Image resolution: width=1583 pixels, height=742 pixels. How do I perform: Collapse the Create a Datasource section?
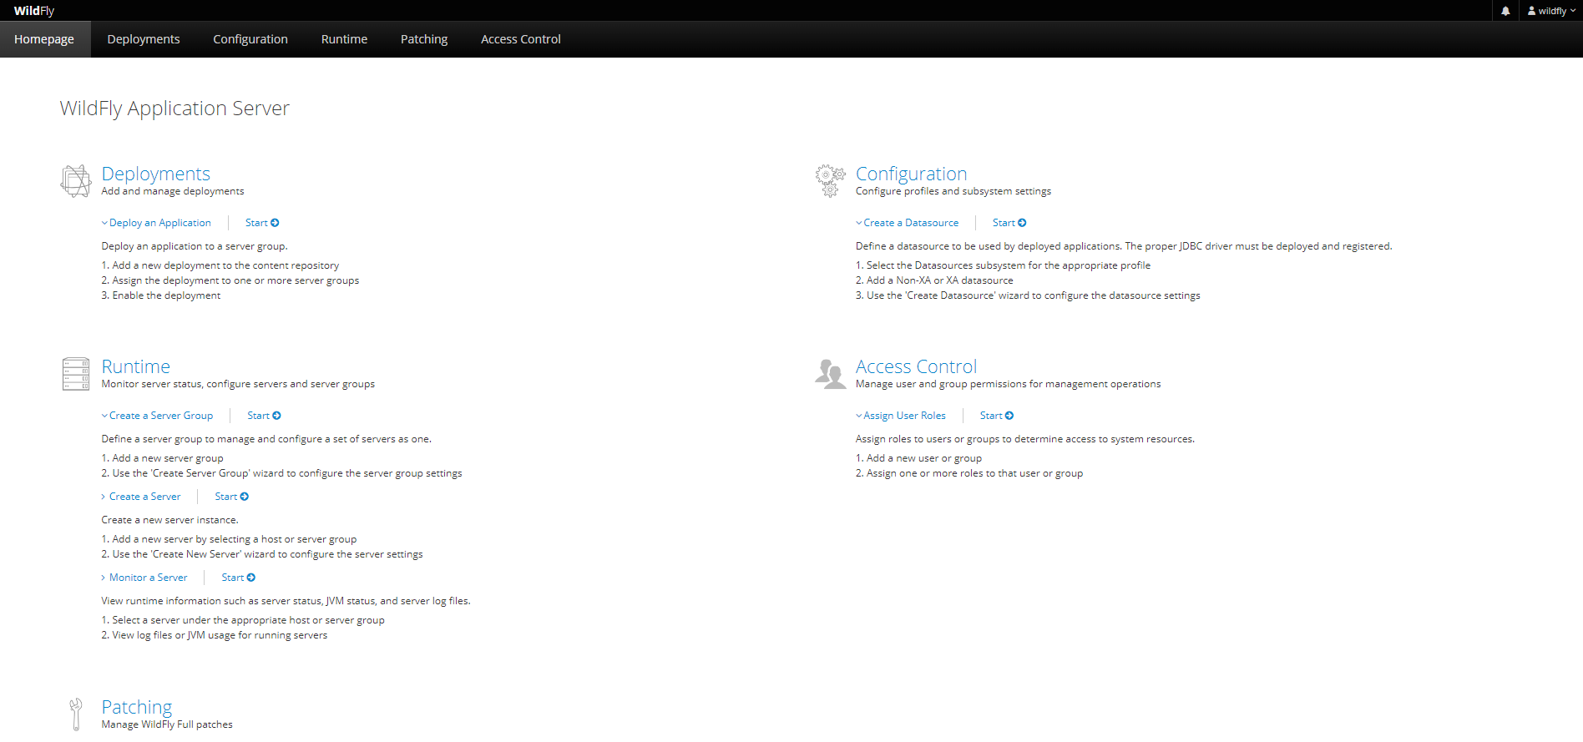[x=907, y=223]
